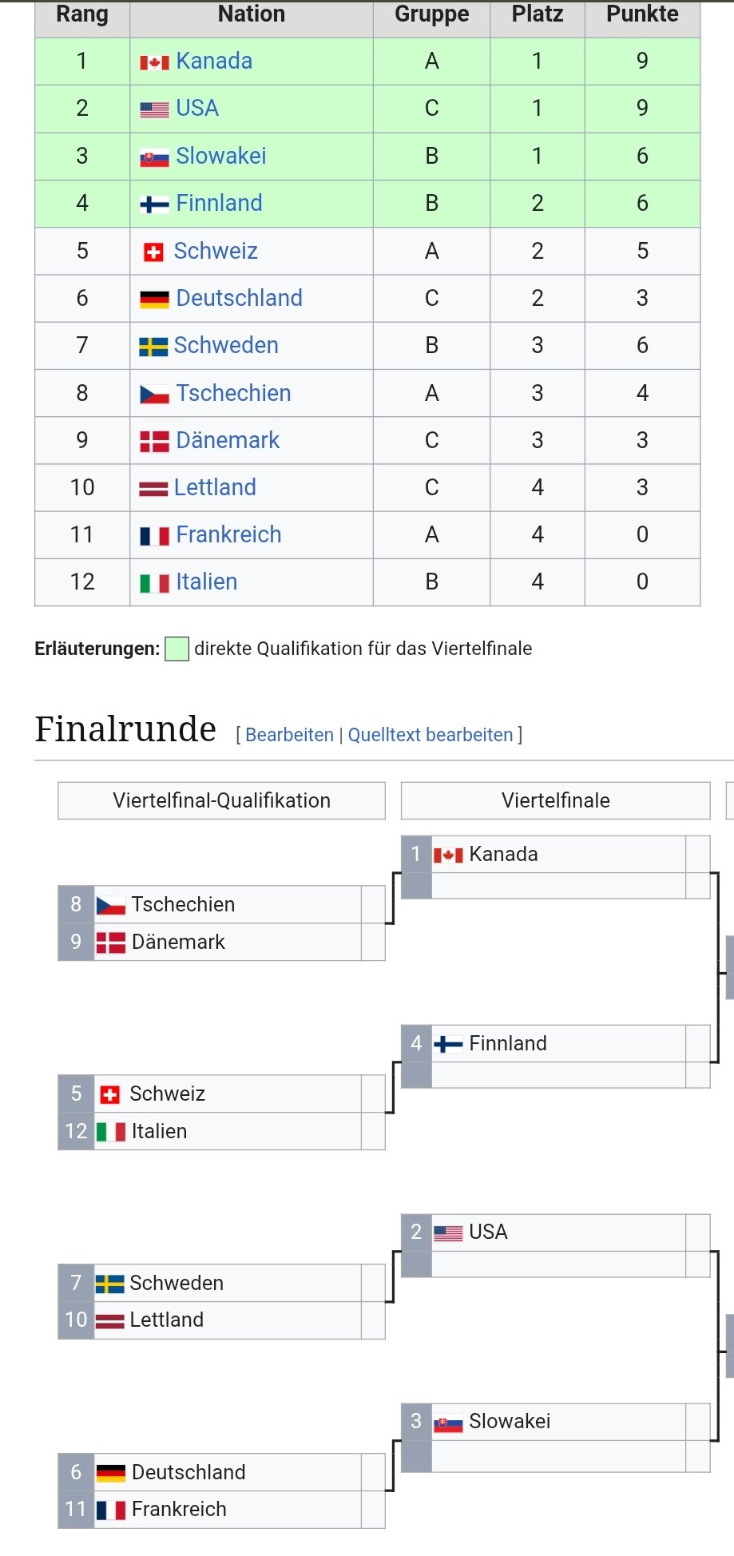Open the Lettland nation link
Viewport: 734px width, 1556px height.
215,487
